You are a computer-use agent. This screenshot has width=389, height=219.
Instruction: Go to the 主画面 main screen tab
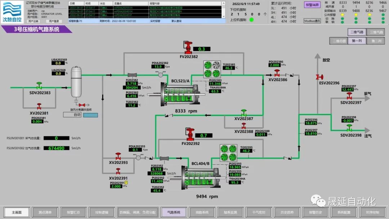tap(16, 212)
